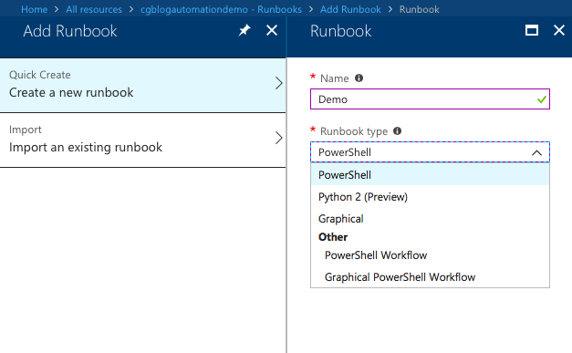This screenshot has height=353, width=572.
Task: Pin the Add Runbook blade
Action: [x=244, y=30]
